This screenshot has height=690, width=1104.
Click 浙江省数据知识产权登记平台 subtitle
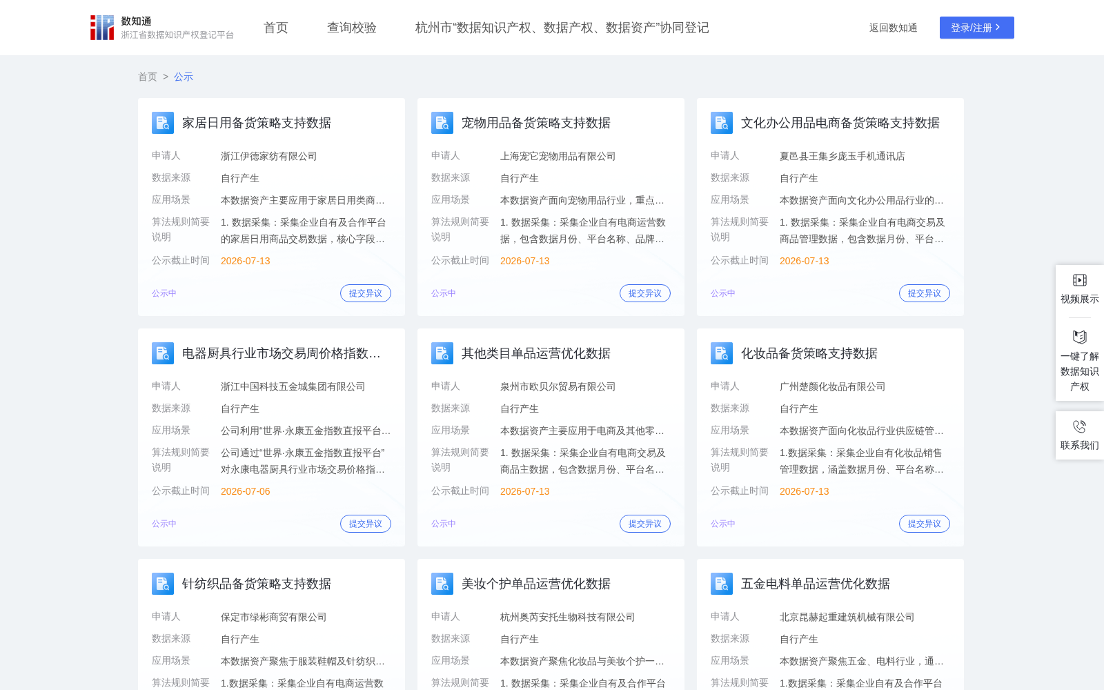coord(178,34)
